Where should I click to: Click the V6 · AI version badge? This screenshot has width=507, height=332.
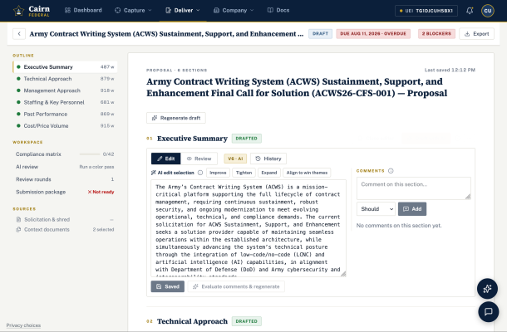pyautogui.click(x=235, y=159)
